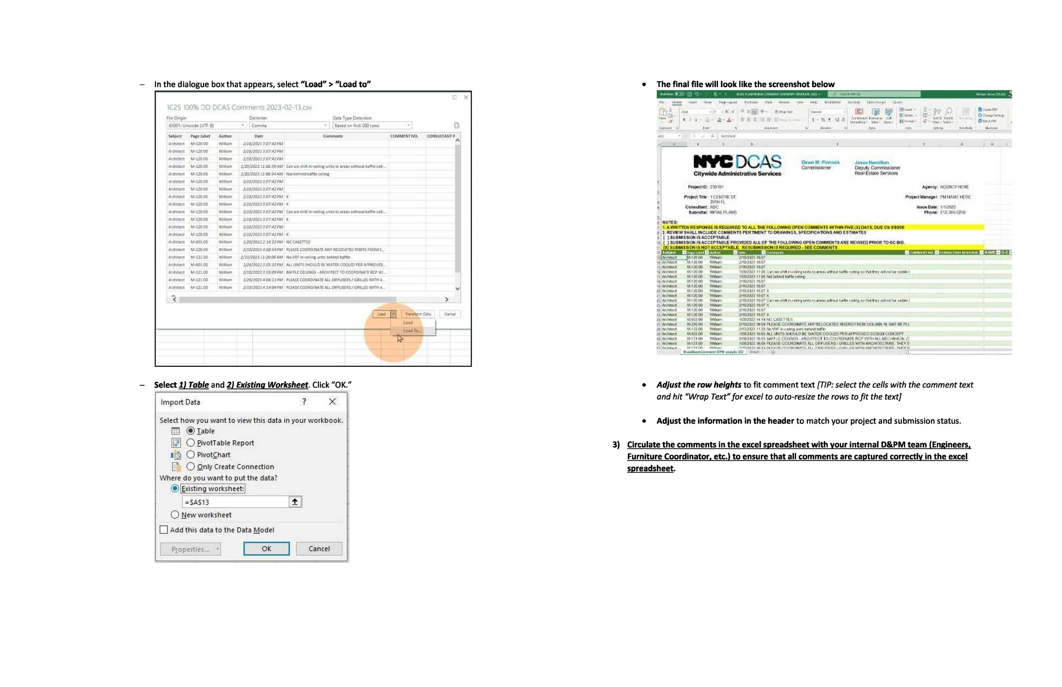Click the AutoSum sigma icon

click(926, 109)
